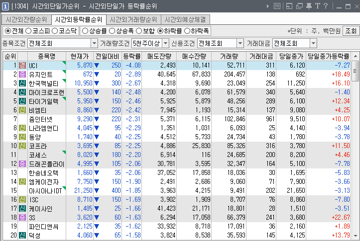360x241 pixels.
Task: Sort by the 거래대금 column header
Action: point(261,56)
